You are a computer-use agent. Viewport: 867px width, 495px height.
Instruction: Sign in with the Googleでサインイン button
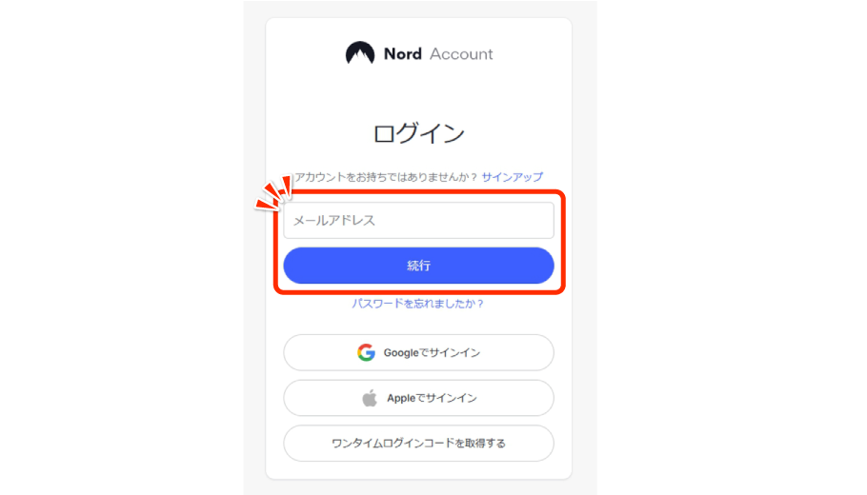click(x=418, y=352)
